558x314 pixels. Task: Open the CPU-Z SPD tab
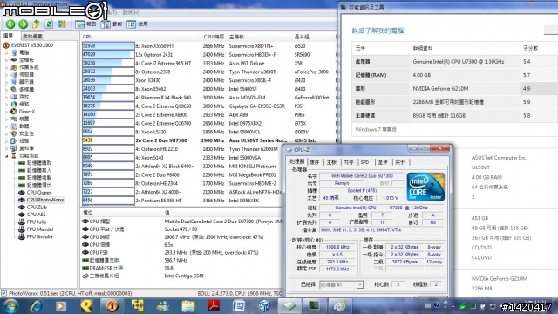(x=364, y=162)
